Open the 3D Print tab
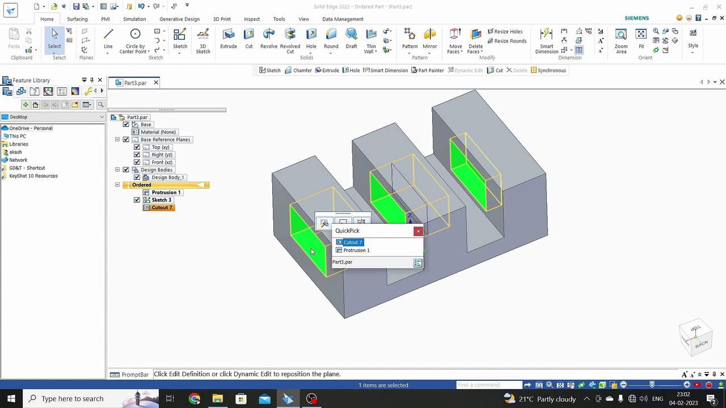726x408 pixels. (x=222, y=19)
